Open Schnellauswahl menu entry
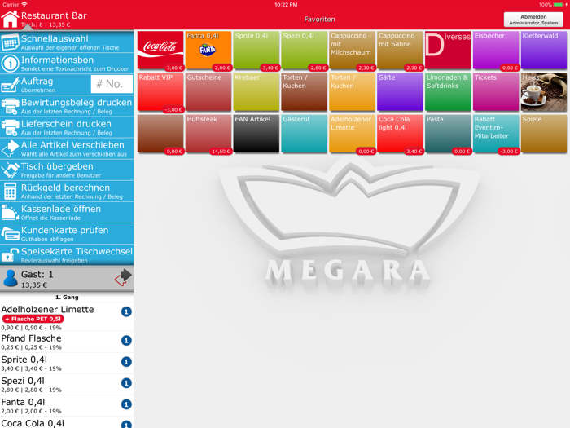 (x=67, y=42)
